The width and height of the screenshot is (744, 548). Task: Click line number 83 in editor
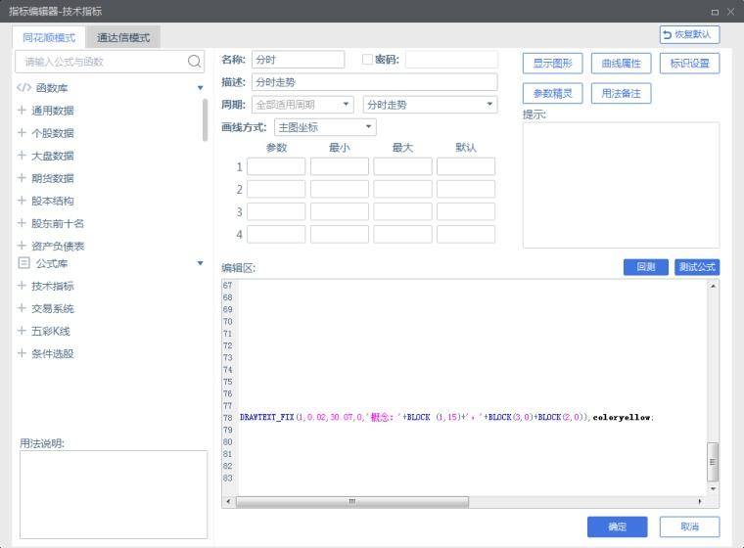[x=228, y=478]
